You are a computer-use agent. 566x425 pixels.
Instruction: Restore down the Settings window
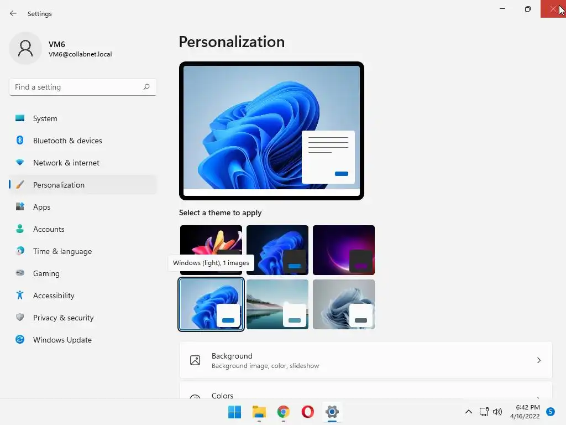click(528, 9)
